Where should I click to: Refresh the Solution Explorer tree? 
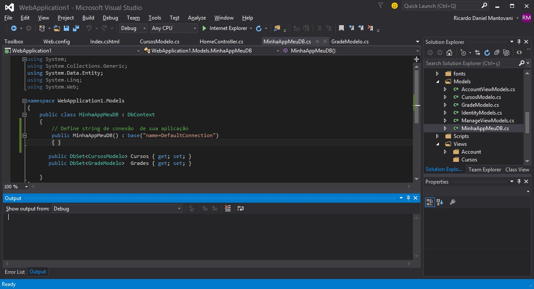(487, 53)
